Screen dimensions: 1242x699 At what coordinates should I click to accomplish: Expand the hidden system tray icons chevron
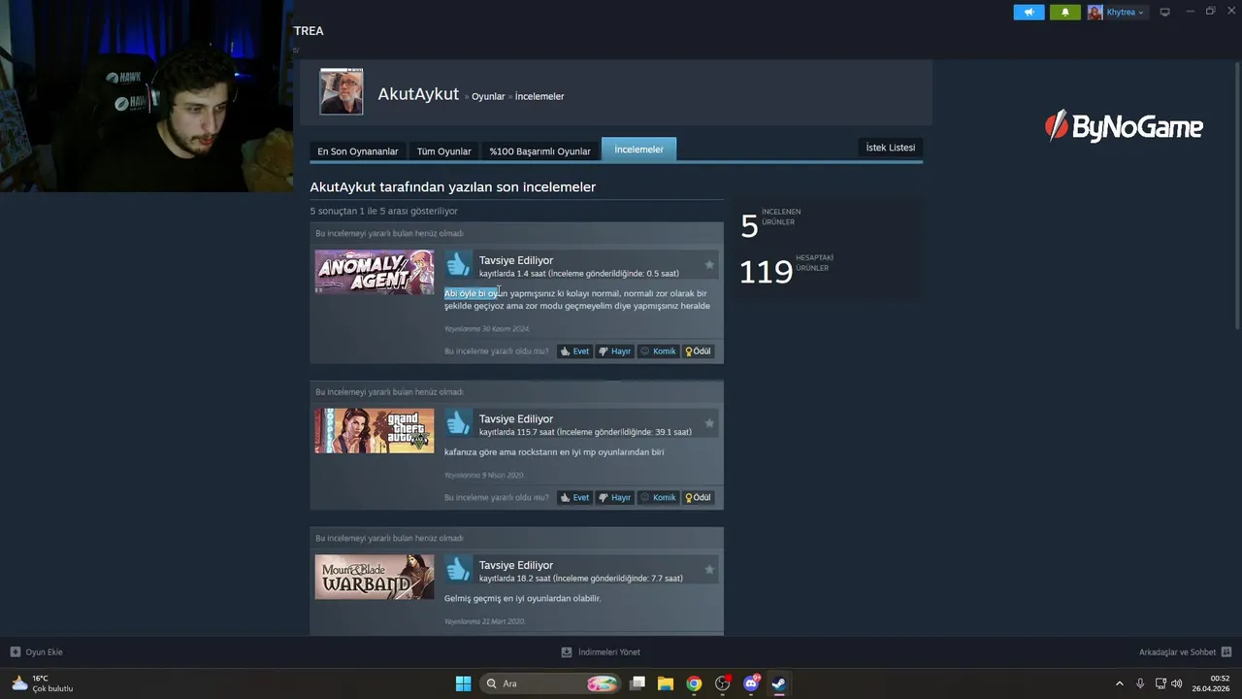1119,683
